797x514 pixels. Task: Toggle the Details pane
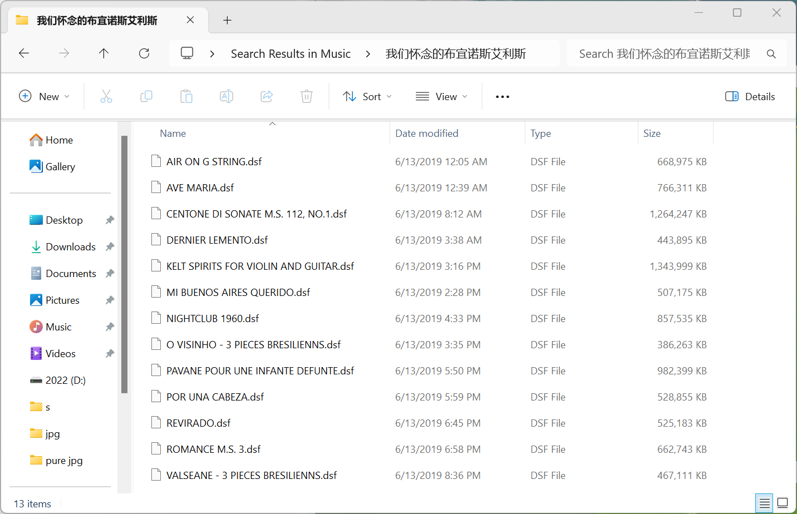coord(750,96)
